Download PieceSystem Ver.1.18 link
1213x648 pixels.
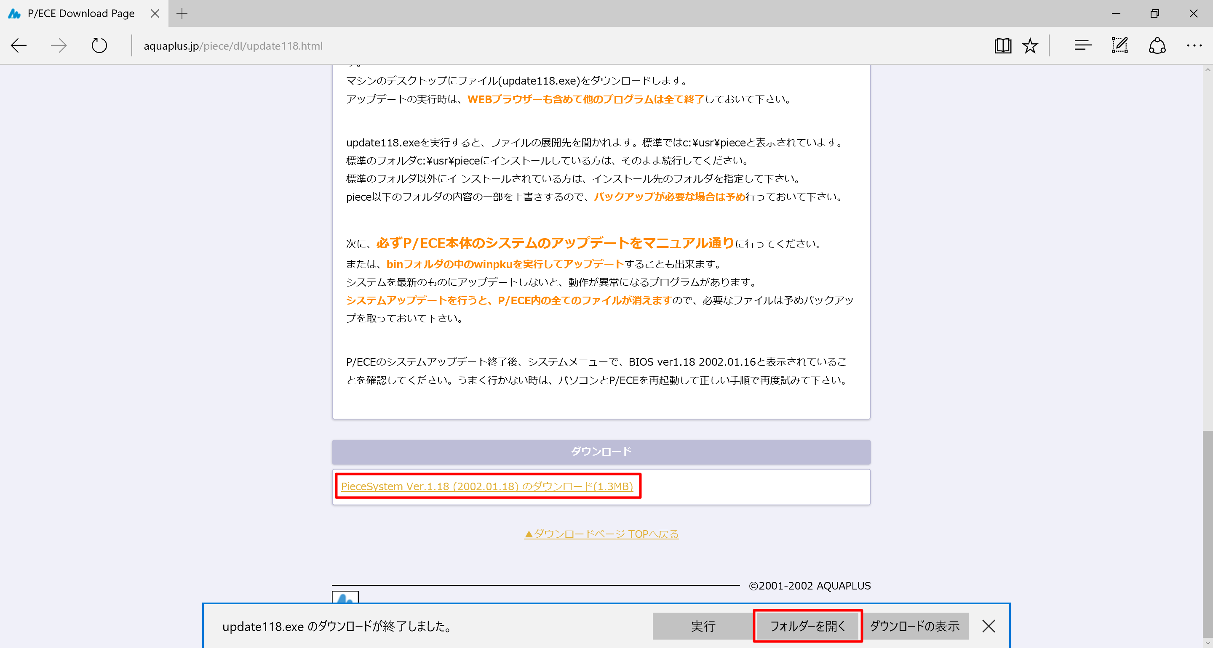click(487, 486)
